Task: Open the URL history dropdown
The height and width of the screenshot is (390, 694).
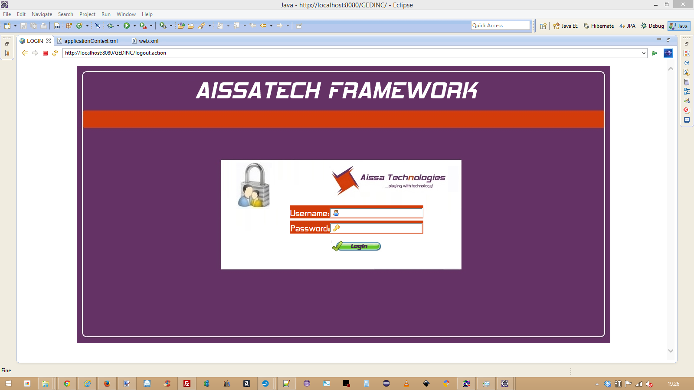Action: point(644,53)
